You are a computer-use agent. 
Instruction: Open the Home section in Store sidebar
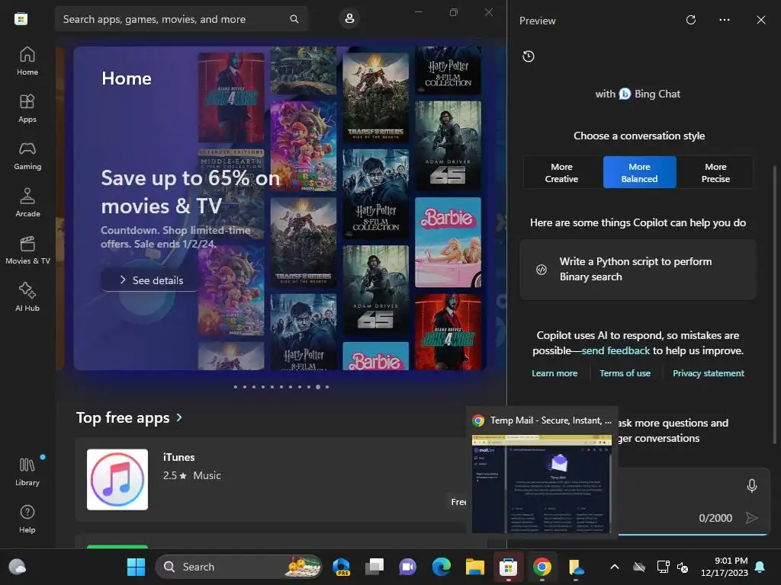tap(27, 61)
